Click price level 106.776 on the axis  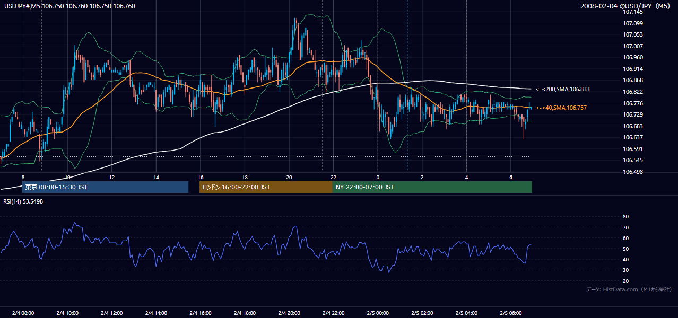click(x=633, y=103)
